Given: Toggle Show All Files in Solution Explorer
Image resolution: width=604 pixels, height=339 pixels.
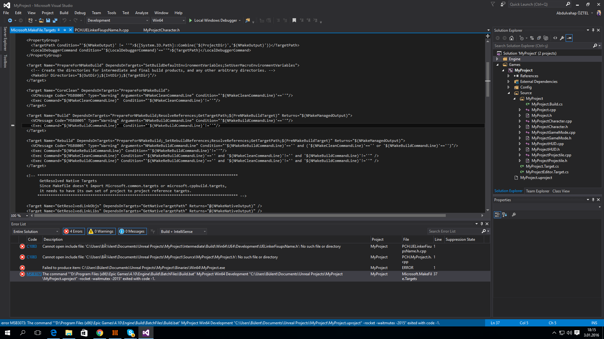Looking at the screenshot, I should pos(546,38).
